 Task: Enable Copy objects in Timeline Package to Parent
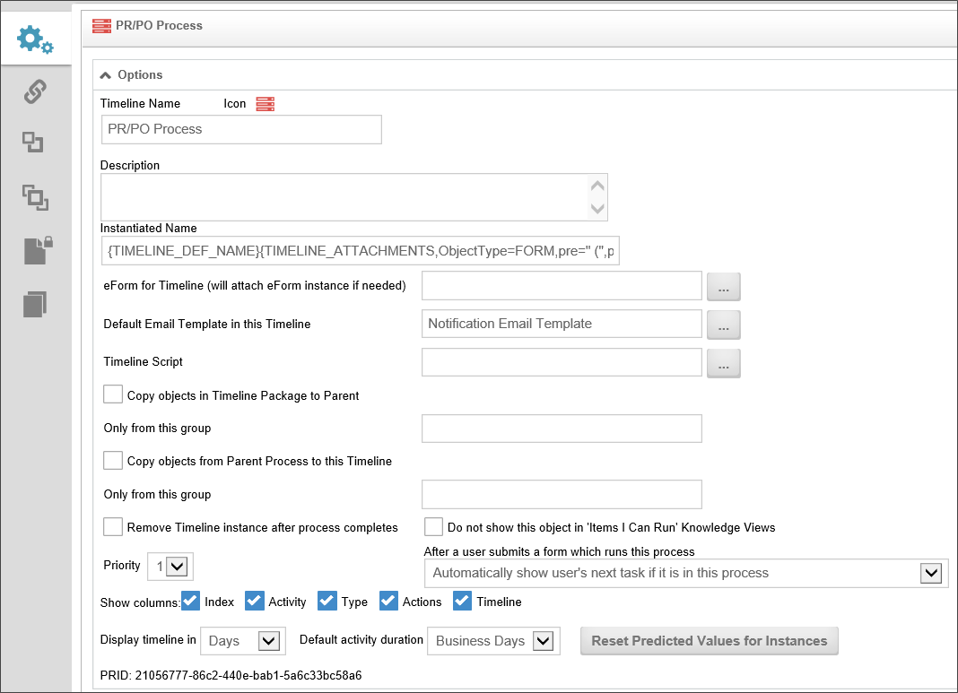pyautogui.click(x=113, y=394)
